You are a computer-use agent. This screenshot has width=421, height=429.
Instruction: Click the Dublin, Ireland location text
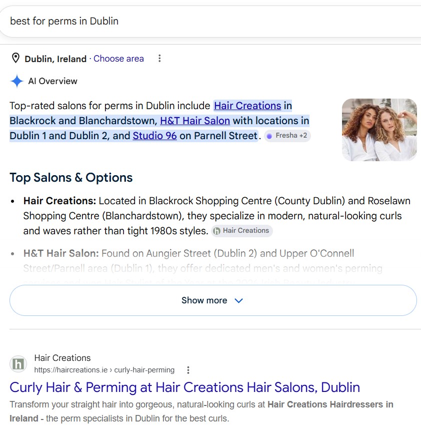point(55,59)
